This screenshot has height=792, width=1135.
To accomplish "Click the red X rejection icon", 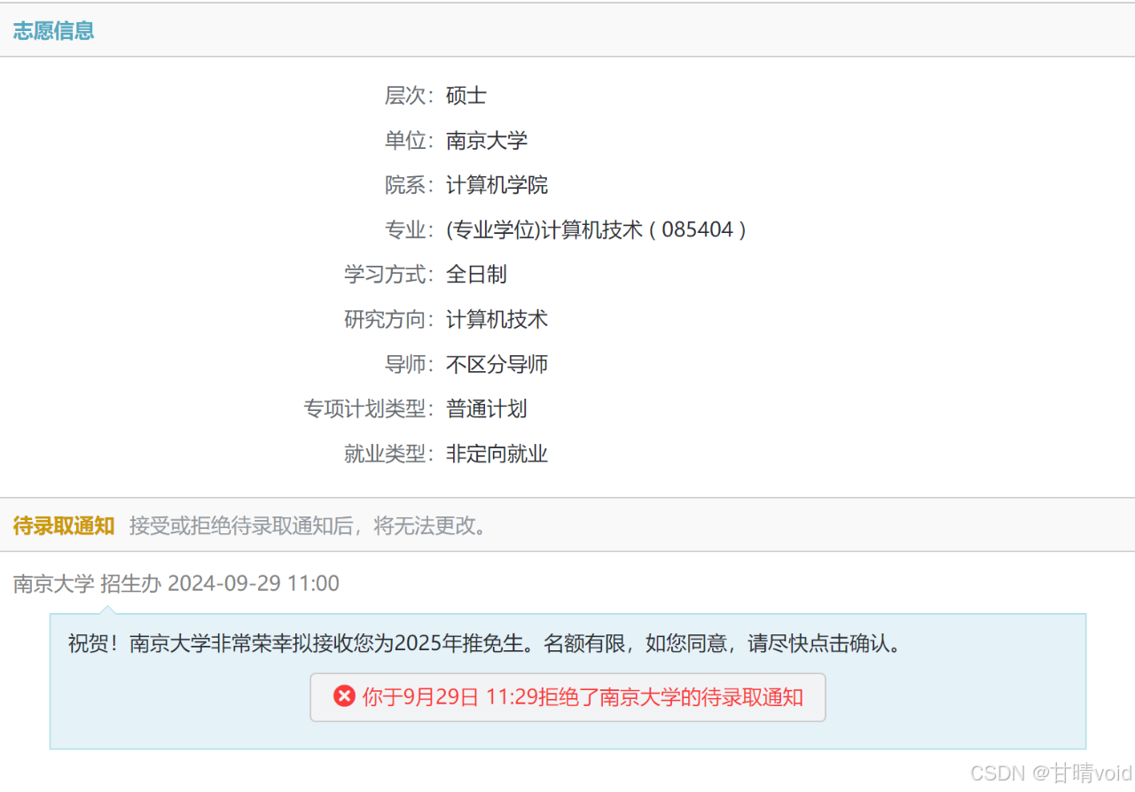I will pyautogui.click(x=344, y=696).
